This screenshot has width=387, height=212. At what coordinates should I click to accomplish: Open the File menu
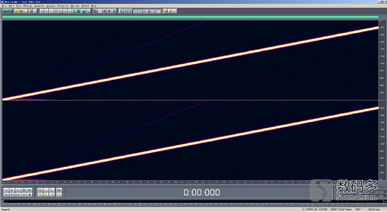(x=4, y=6)
